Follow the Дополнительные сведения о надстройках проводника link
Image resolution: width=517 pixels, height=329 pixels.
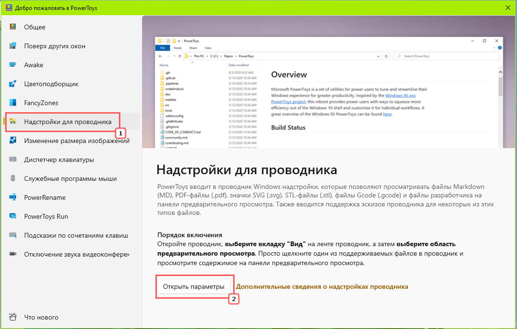coord(322,286)
